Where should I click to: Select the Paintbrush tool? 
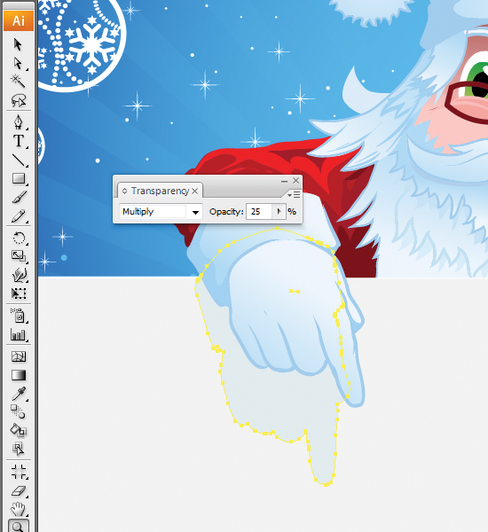tap(18, 198)
